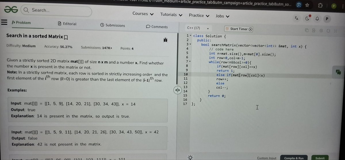Image resolution: width=345 pixels, height=160 pixels.
Task: Open the C++ (17) language dropdown
Action: (198, 28)
